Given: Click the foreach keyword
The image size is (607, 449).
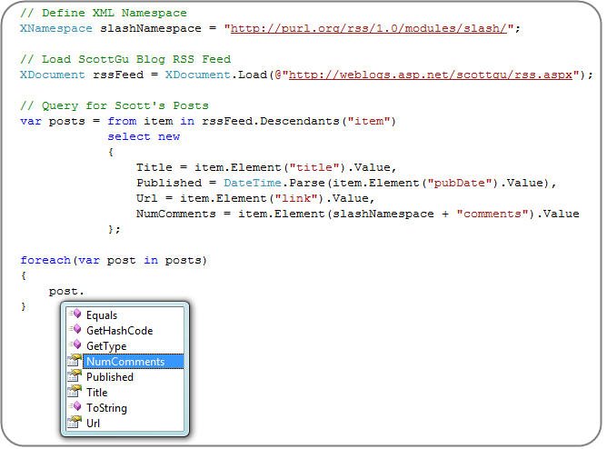Looking at the screenshot, I should click(x=45, y=261).
